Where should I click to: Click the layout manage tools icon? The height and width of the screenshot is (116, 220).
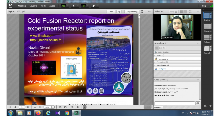point(205,106)
